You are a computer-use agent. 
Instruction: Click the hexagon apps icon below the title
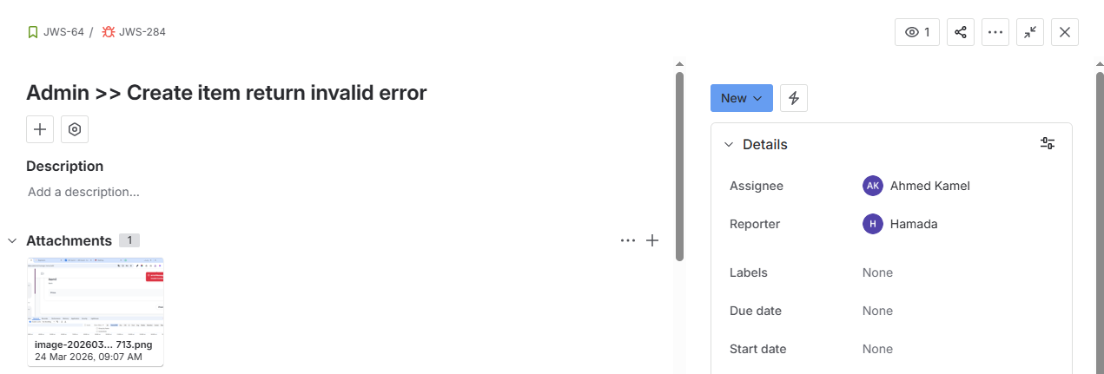pyautogui.click(x=75, y=129)
